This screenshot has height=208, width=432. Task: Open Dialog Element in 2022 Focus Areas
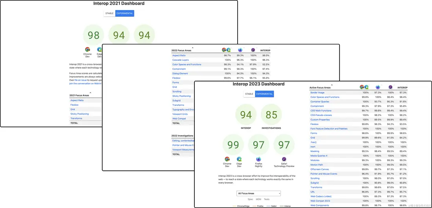coord(180,74)
